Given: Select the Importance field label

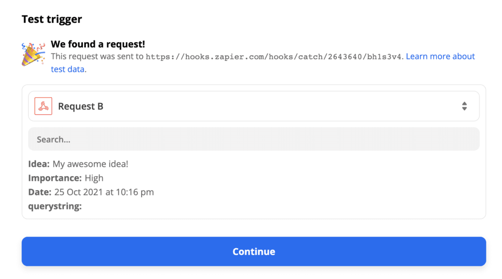Looking at the screenshot, I should (55, 178).
